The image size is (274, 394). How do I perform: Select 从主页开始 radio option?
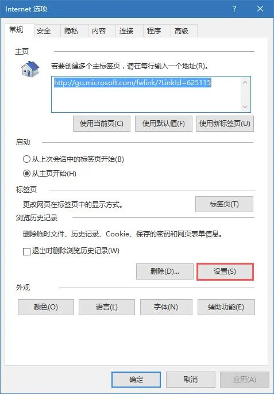click(26, 174)
